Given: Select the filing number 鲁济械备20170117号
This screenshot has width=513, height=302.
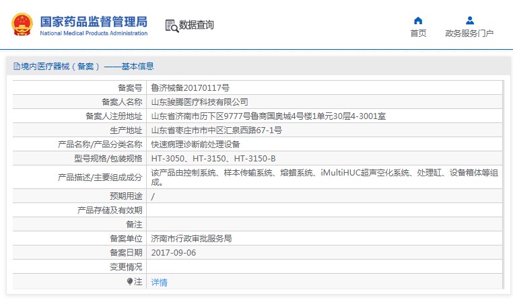Looking at the screenshot, I should pos(190,88).
